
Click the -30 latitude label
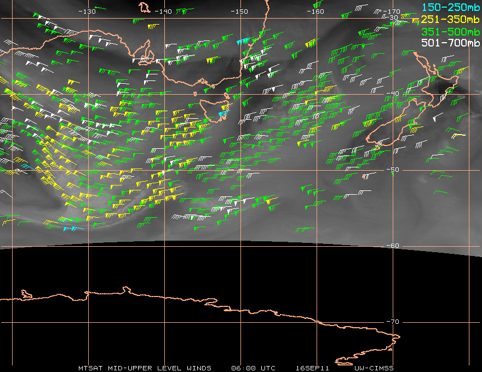(x=392, y=18)
